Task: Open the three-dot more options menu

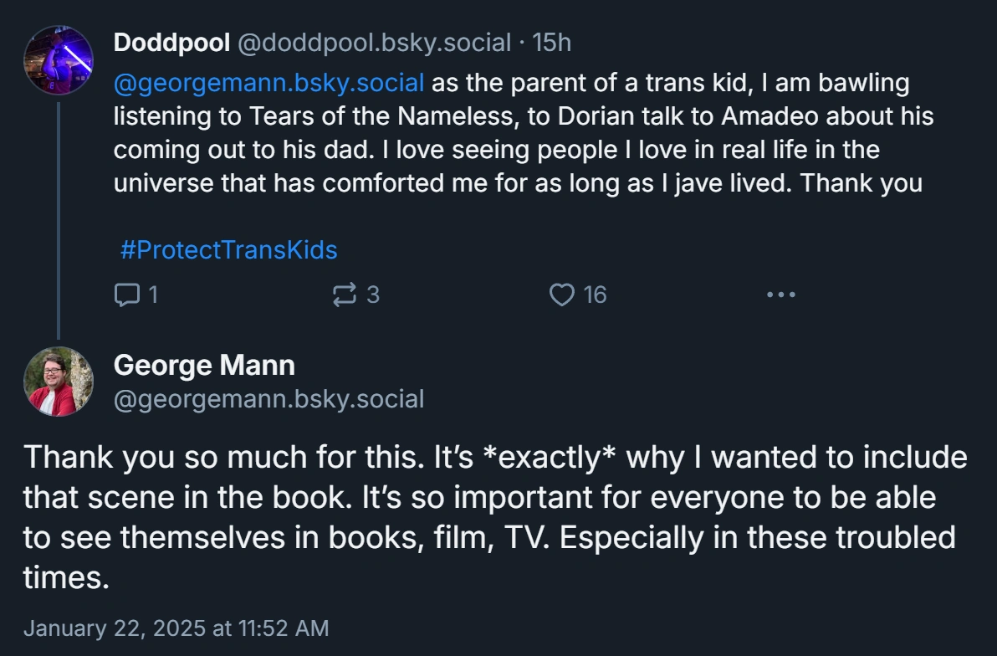Action: 780,295
